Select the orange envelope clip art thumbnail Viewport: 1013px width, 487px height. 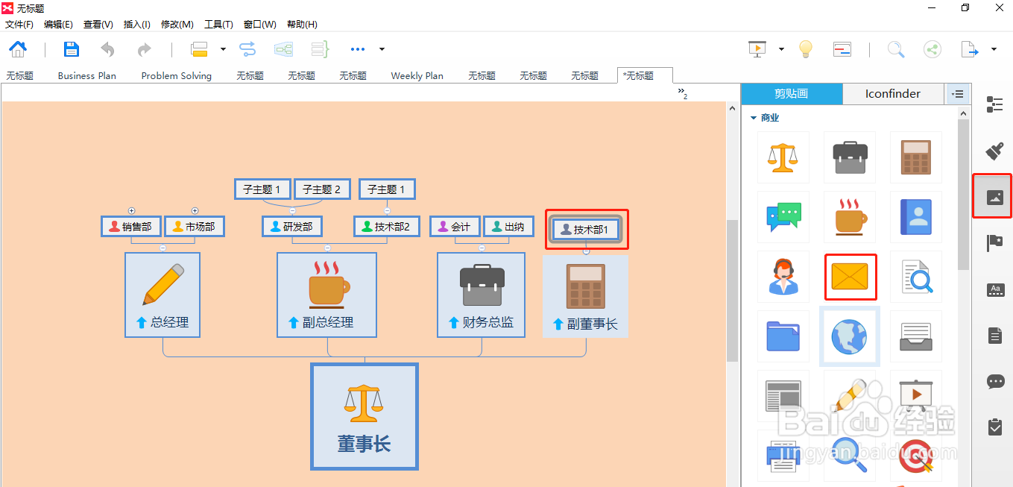[850, 277]
